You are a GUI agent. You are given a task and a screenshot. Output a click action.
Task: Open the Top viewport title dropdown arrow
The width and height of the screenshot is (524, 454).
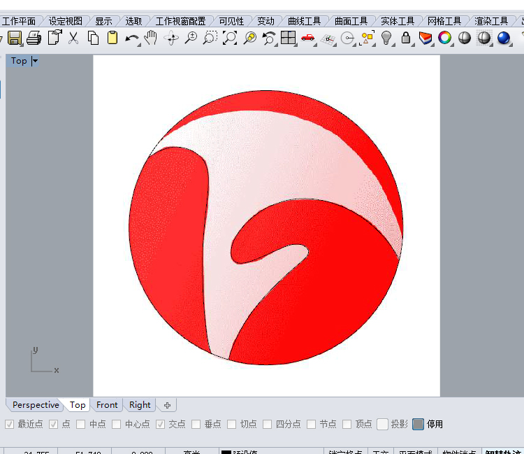[x=35, y=61]
